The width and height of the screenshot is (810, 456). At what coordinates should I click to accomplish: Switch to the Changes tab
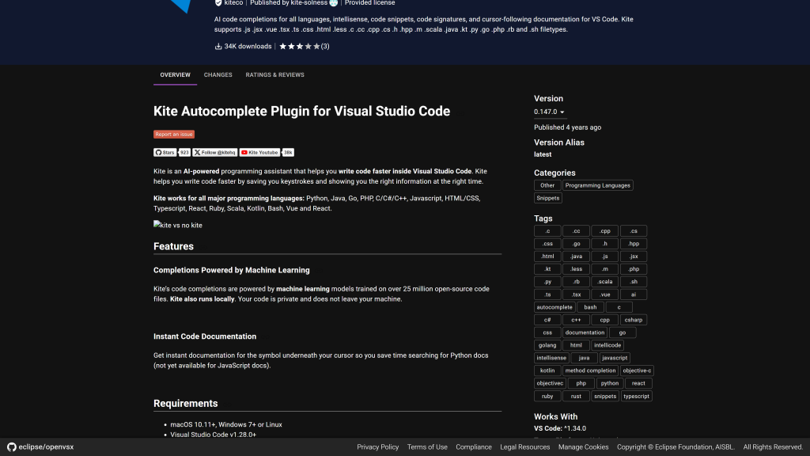218,75
